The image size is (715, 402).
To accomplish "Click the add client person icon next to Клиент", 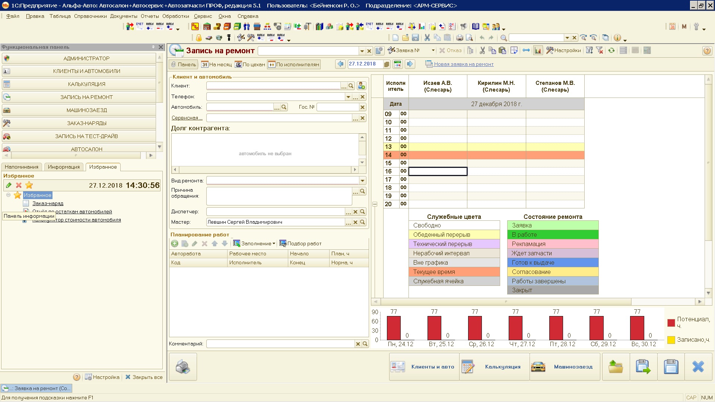I will (x=361, y=86).
